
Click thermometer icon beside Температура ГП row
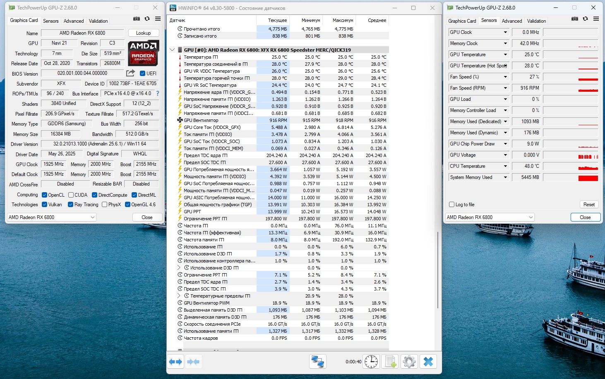[180, 57]
